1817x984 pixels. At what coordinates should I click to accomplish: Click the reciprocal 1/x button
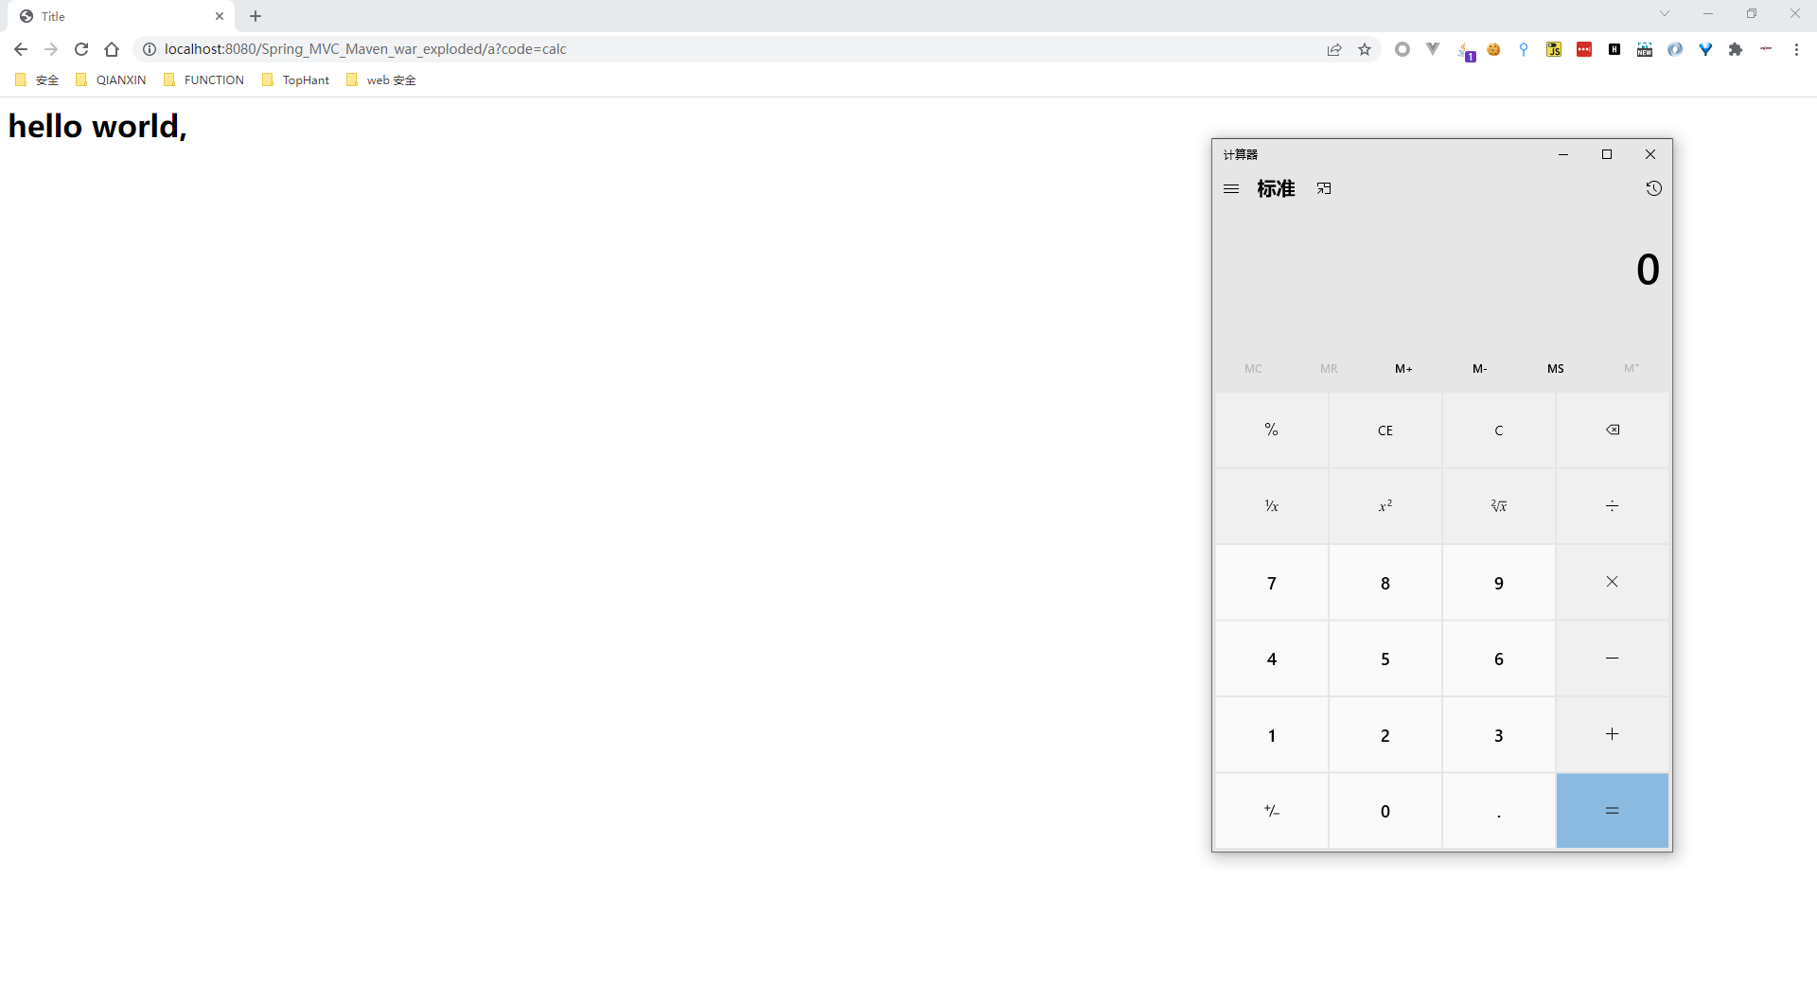pyautogui.click(x=1272, y=506)
